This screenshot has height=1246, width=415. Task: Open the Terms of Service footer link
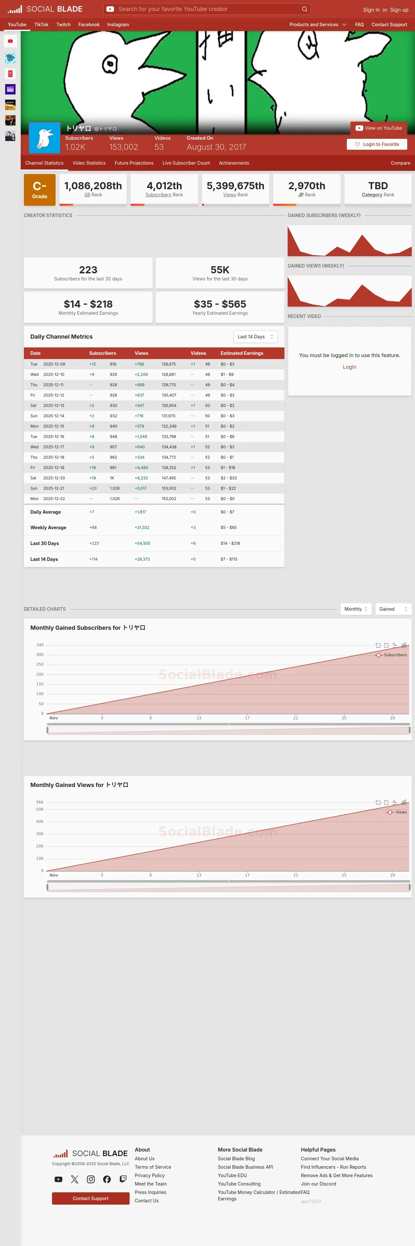pos(153,1167)
